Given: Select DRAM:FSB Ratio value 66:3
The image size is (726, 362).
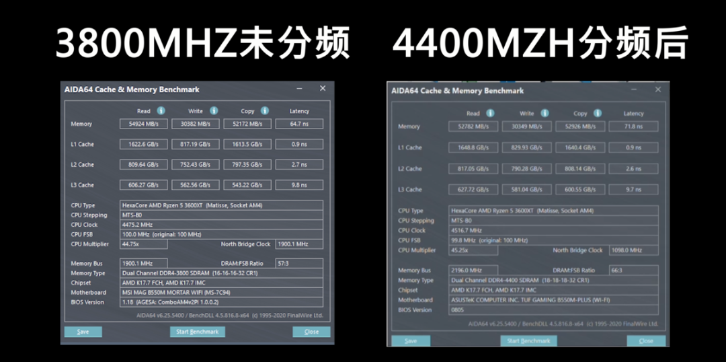Looking at the screenshot, I should (633, 270).
